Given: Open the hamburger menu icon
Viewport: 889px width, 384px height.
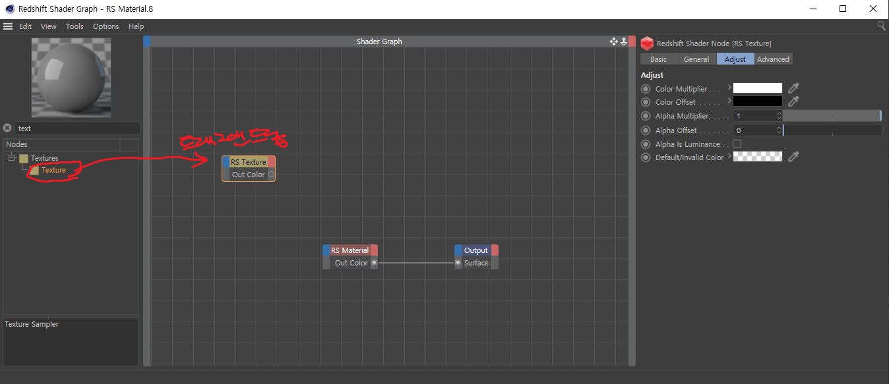Looking at the screenshot, I should [8, 26].
